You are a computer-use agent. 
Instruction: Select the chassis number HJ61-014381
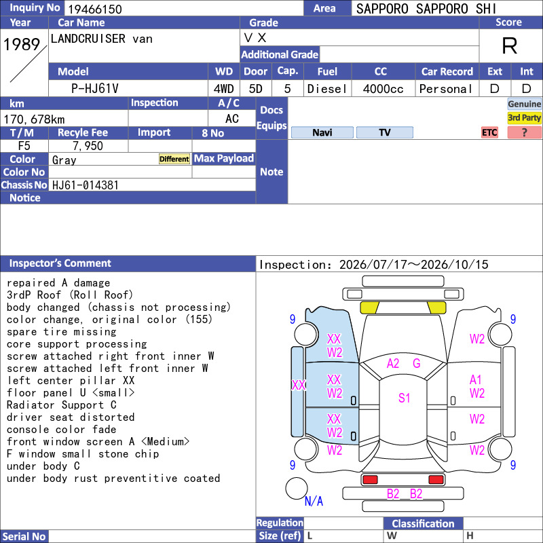[86, 185]
